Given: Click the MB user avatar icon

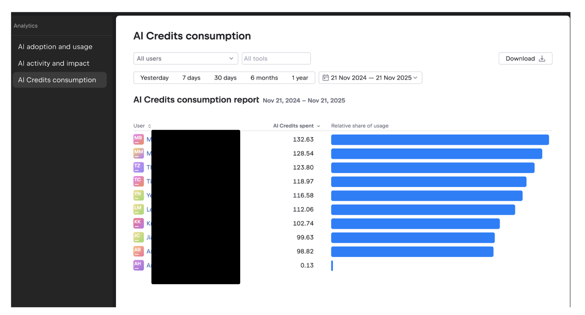Looking at the screenshot, I should click(x=138, y=139).
